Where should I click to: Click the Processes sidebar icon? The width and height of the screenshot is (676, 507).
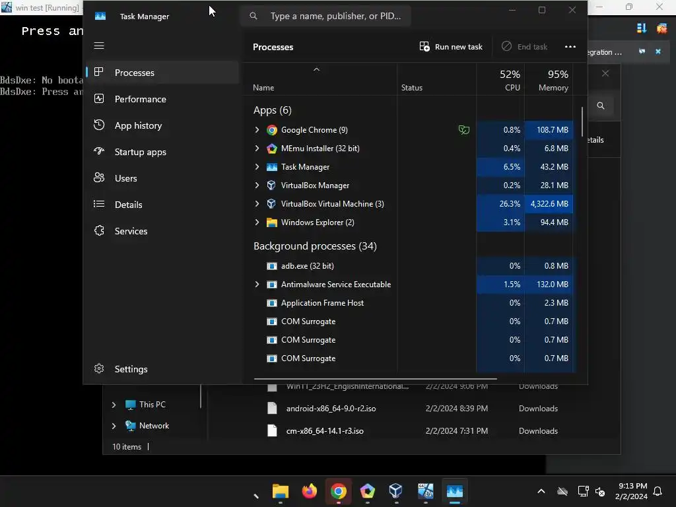click(x=99, y=72)
